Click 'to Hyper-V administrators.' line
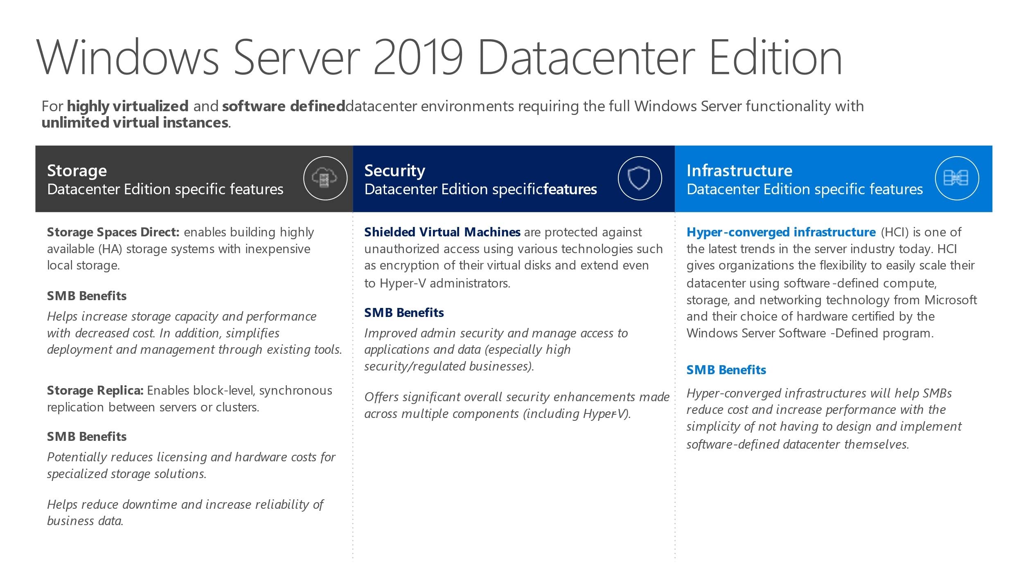 (437, 283)
